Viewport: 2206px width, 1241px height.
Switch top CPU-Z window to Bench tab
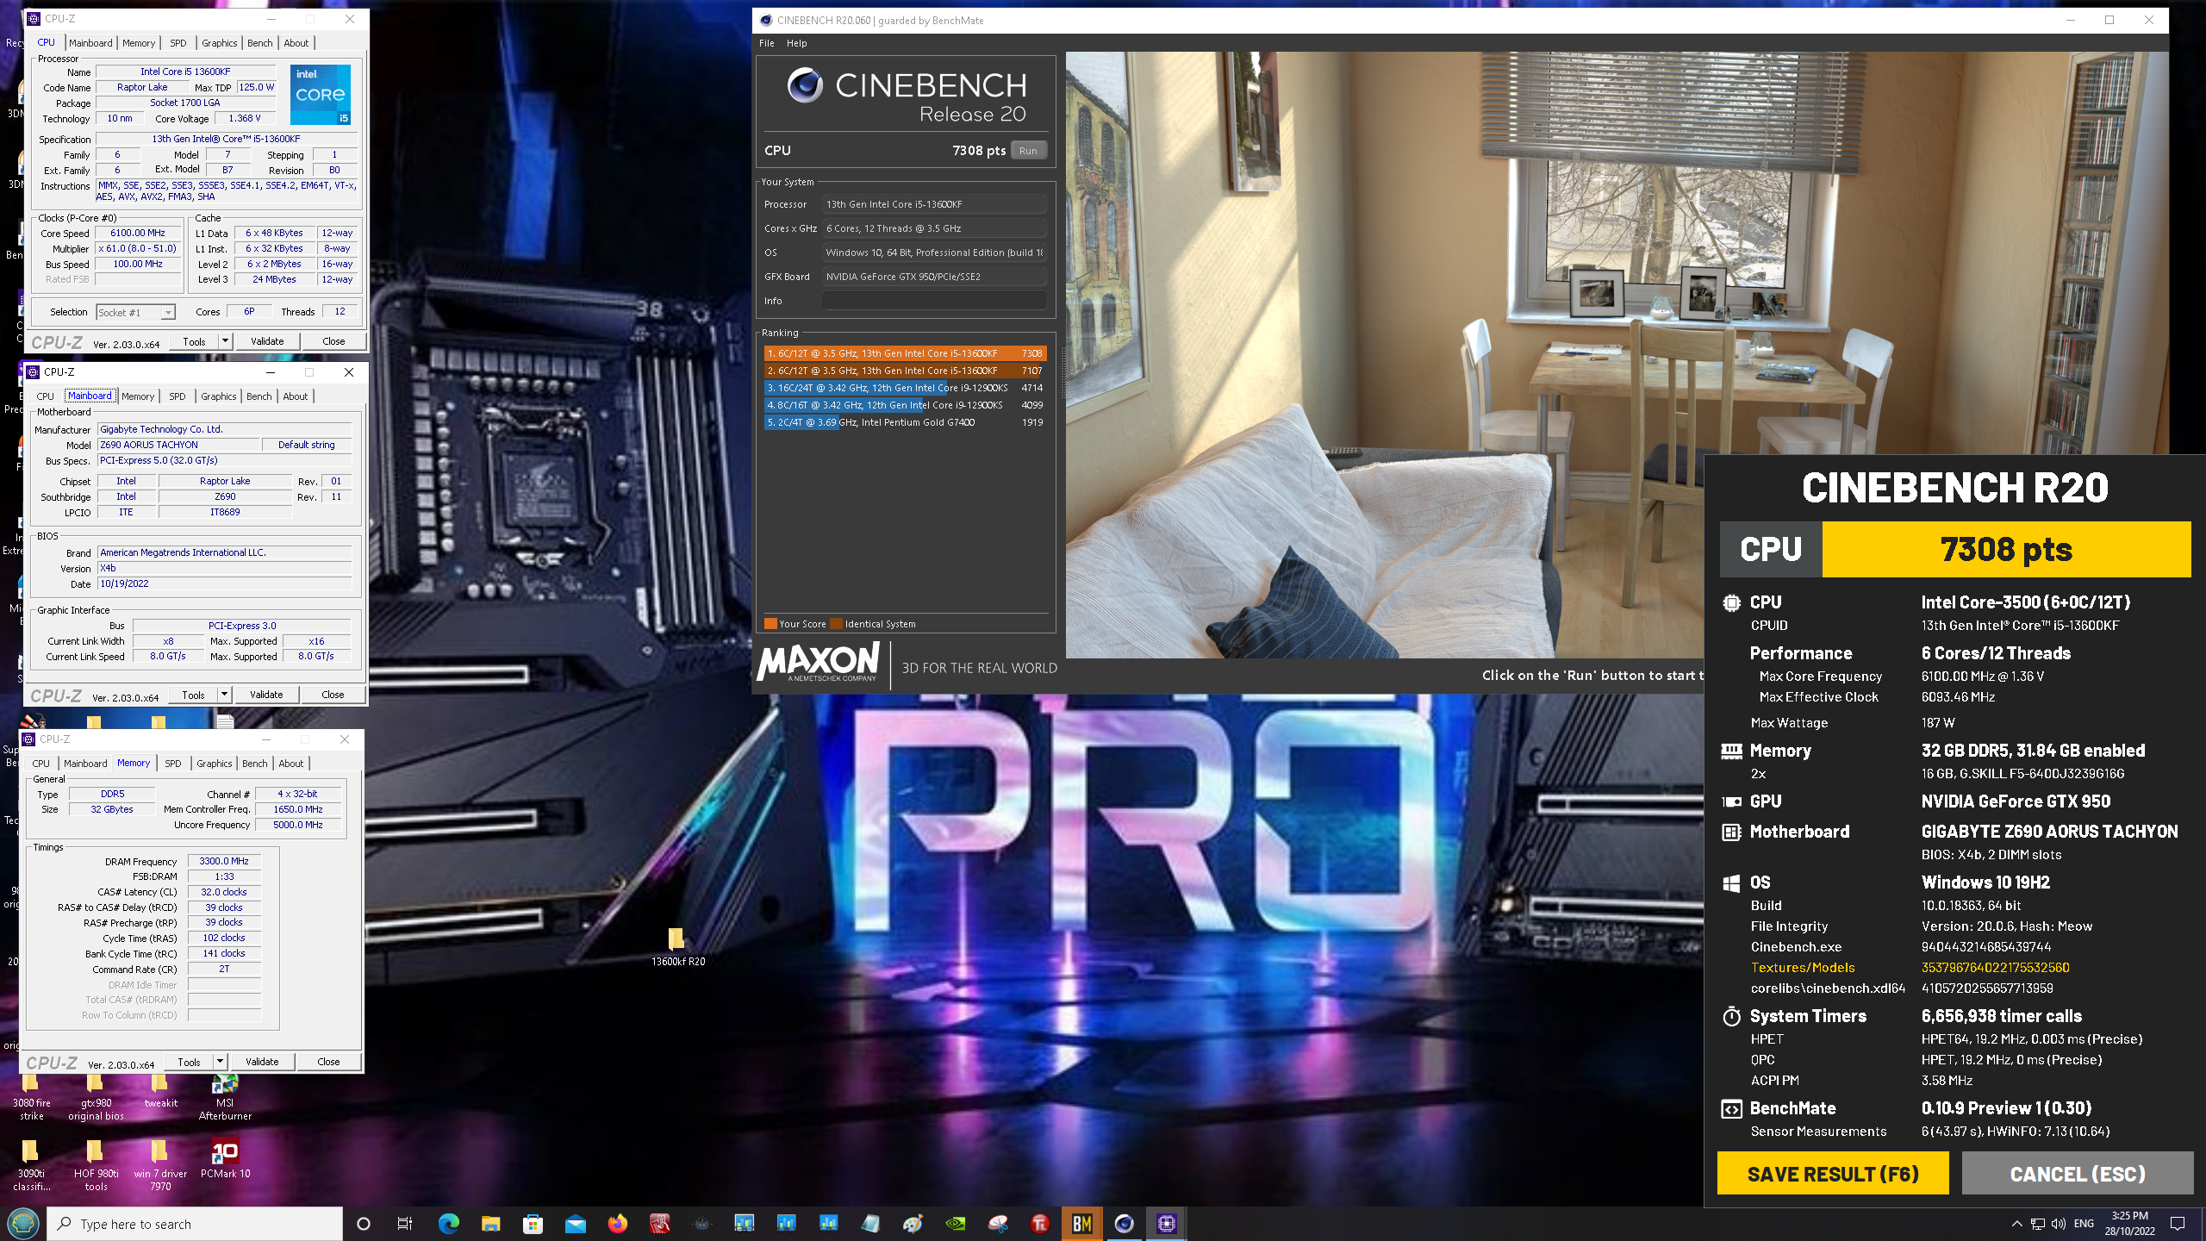click(259, 43)
